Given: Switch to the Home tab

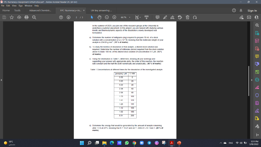Looking at the screenshot, I should point(6,10).
